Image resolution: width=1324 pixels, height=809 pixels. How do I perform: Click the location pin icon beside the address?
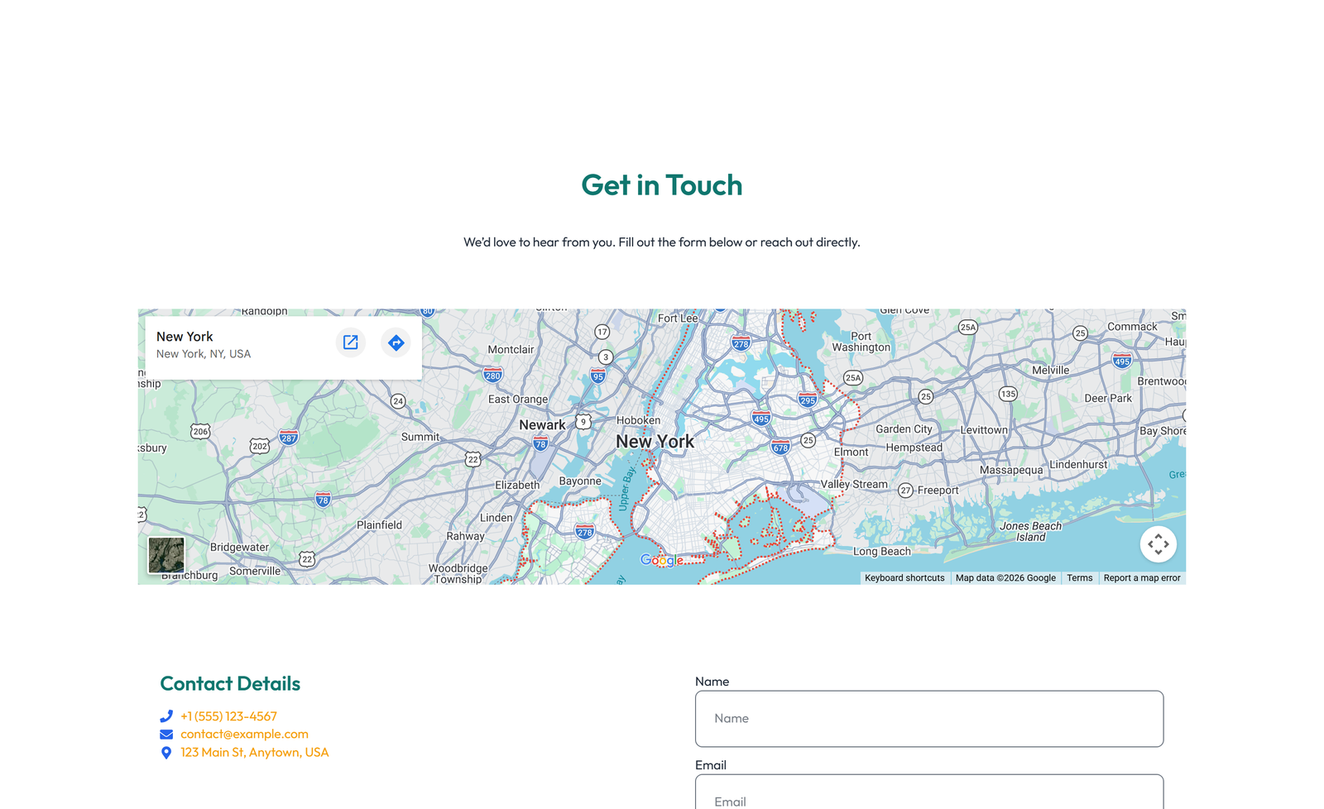point(166,753)
